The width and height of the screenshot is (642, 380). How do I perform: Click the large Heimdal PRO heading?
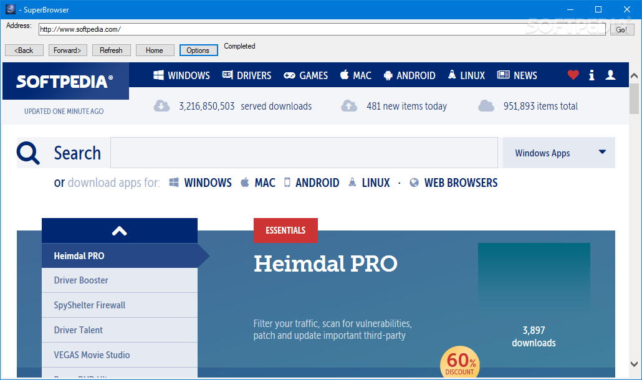point(325,264)
